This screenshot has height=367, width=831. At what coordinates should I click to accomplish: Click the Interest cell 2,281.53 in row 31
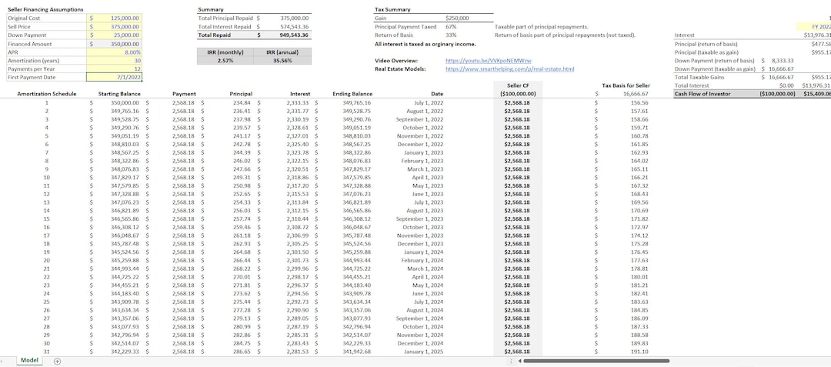point(297,351)
